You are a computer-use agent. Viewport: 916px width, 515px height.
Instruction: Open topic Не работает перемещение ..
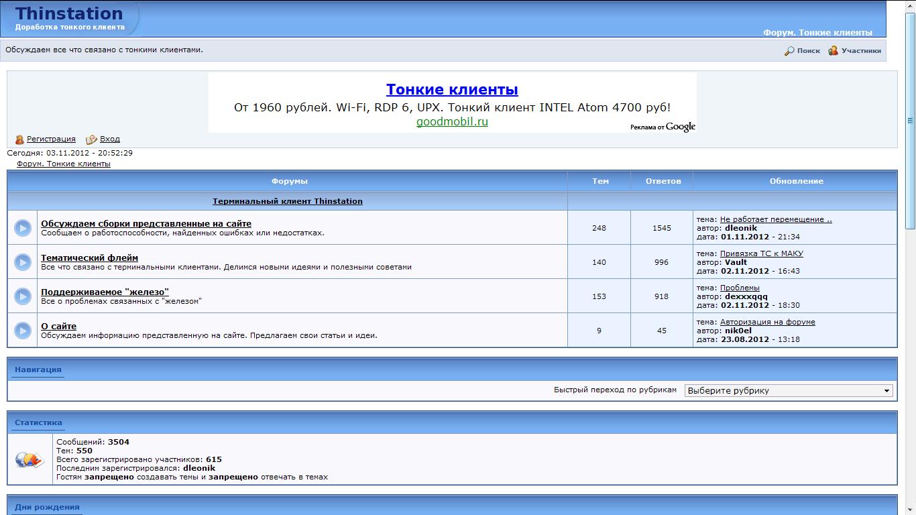pos(776,219)
